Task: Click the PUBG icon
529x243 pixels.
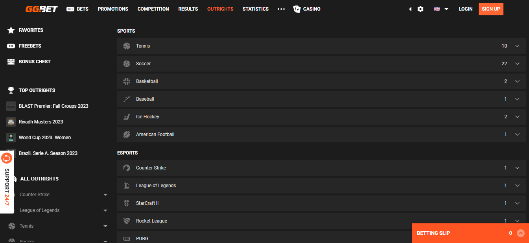Action: point(127,239)
